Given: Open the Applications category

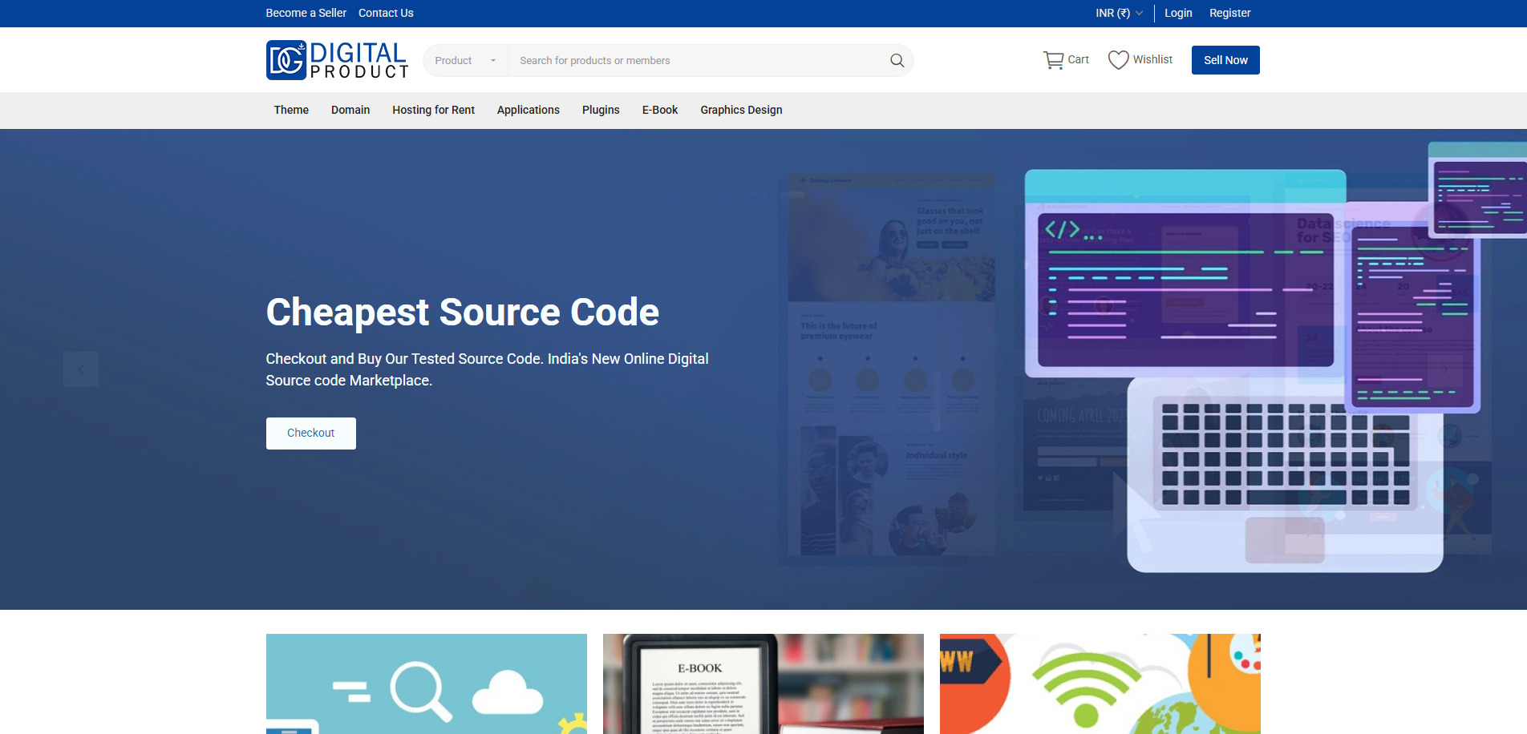Looking at the screenshot, I should coord(528,110).
